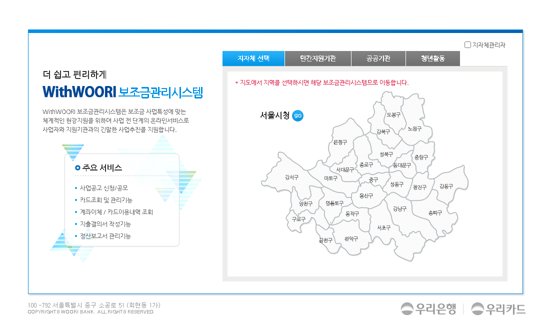Select 구로구 district on the map
The width and height of the screenshot is (542, 329).
click(298, 219)
